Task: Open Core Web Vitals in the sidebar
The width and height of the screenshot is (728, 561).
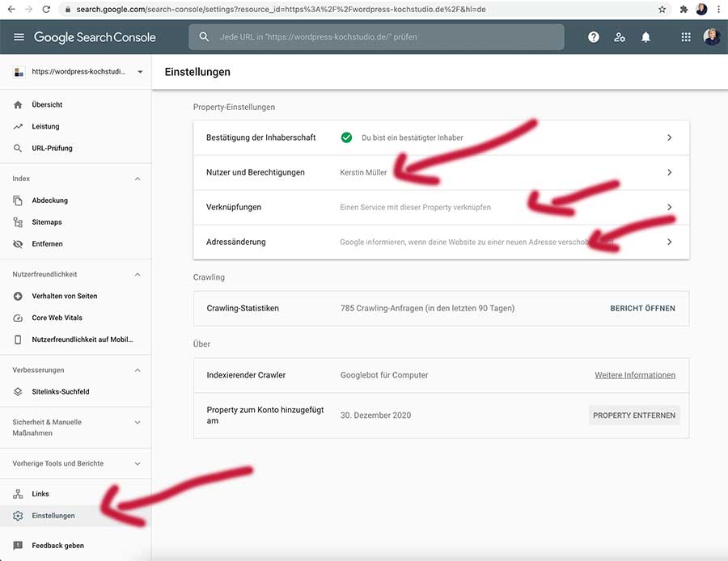Action: click(x=18, y=317)
